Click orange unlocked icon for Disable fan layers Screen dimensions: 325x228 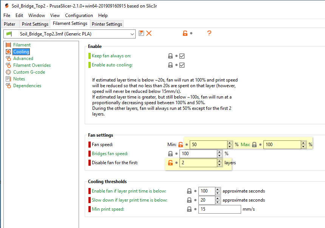(170, 163)
